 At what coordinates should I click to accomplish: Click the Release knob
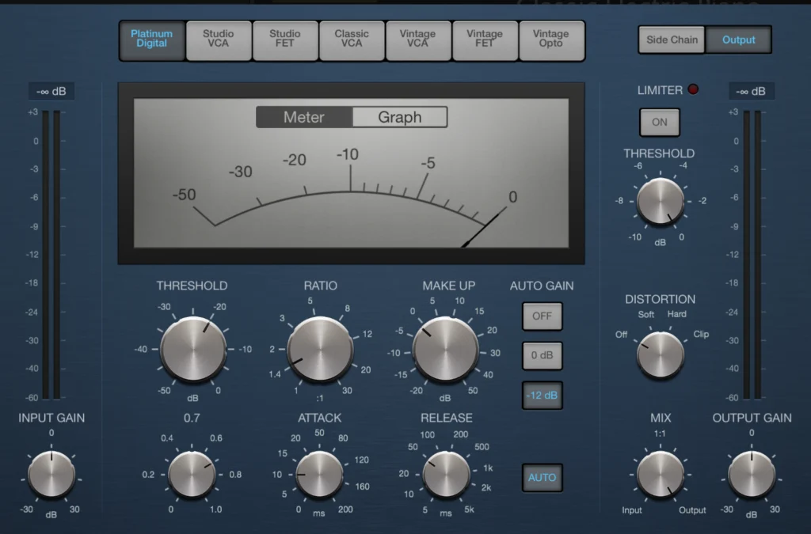(x=447, y=474)
